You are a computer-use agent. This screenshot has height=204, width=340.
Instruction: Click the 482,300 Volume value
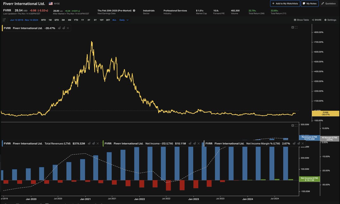pos(235,10)
